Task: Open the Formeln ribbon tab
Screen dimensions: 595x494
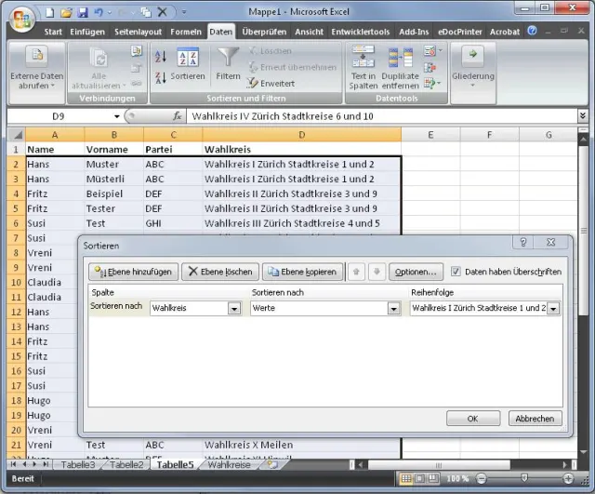Action: pyautogui.click(x=186, y=32)
